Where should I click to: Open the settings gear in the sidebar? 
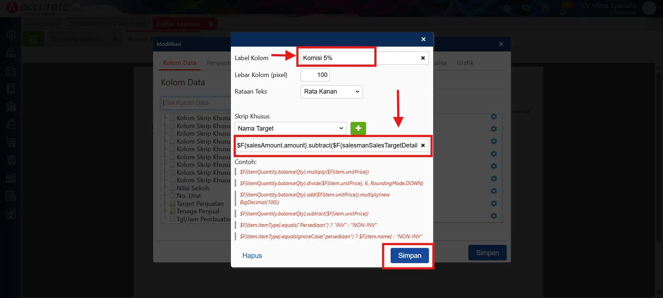11,35
